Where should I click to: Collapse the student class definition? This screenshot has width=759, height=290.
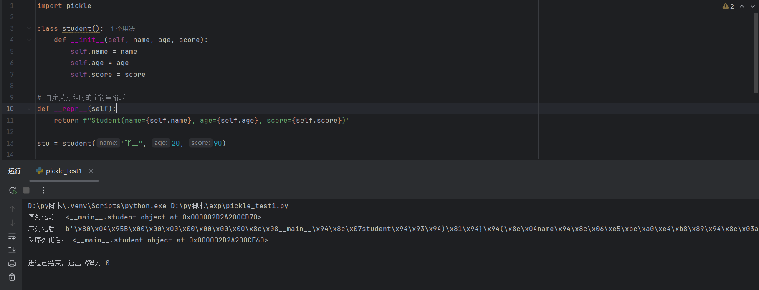(x=29, y=28)
